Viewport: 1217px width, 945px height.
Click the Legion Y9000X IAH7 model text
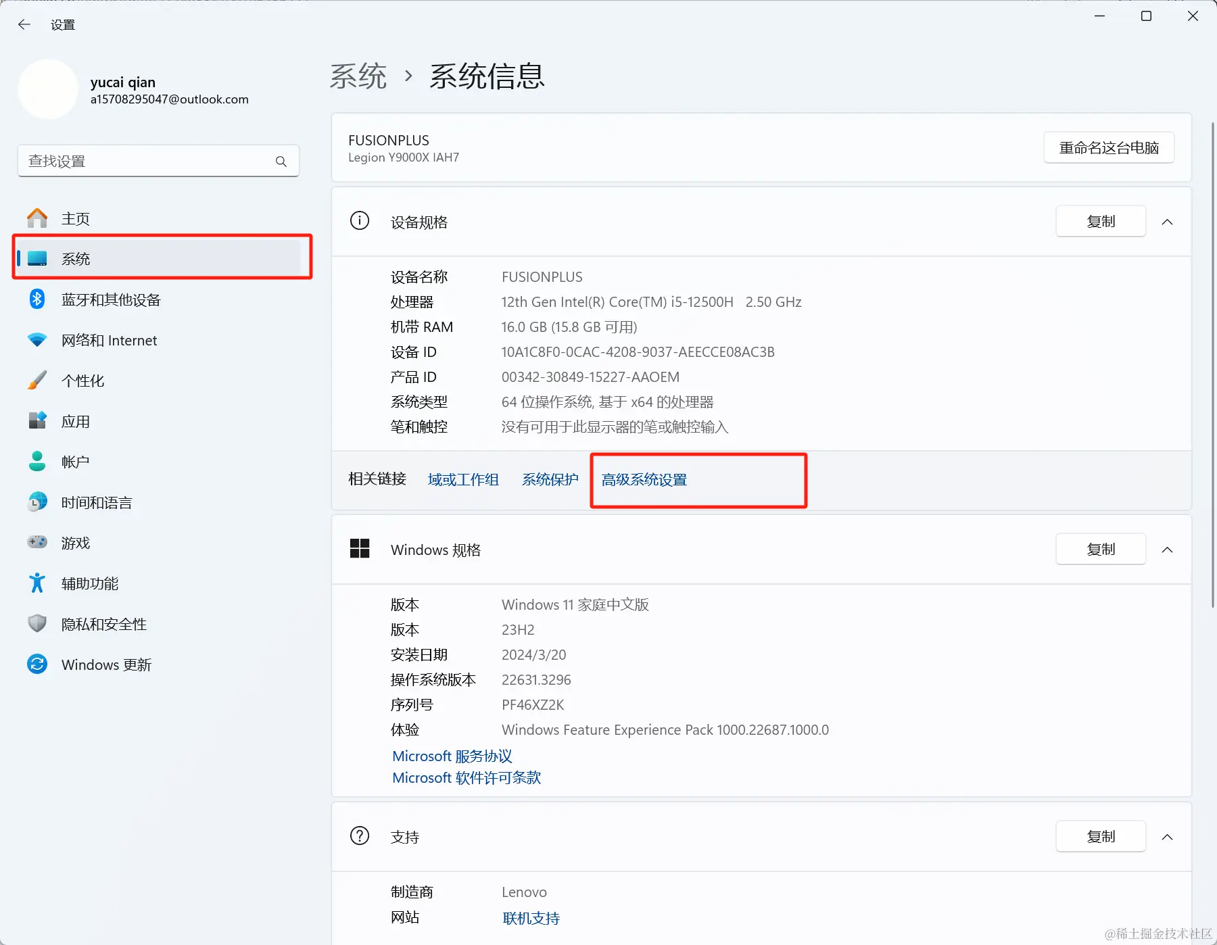(x=404, y=157)
